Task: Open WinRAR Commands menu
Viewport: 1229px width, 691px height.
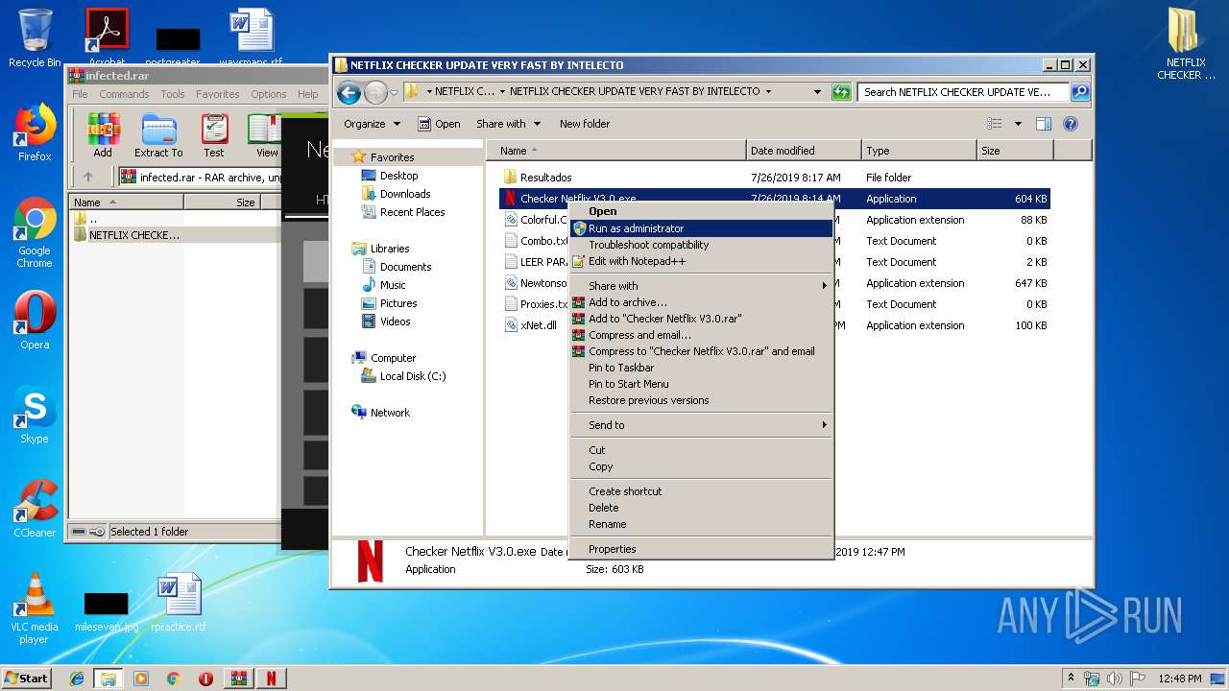Action: [x=124, y=94]
